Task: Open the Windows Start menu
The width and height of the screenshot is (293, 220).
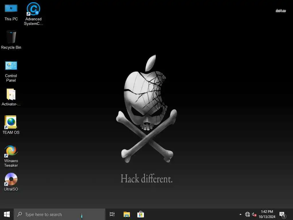Action: (7, 214)
